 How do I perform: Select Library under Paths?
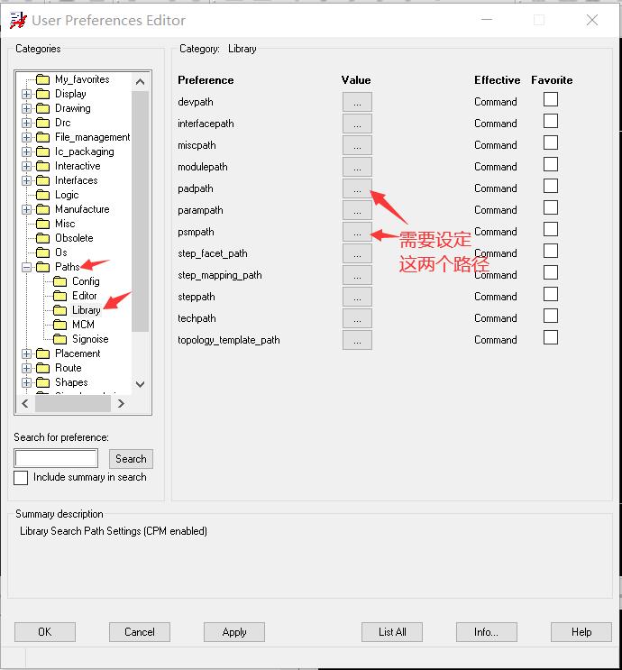tap(86, 310)
